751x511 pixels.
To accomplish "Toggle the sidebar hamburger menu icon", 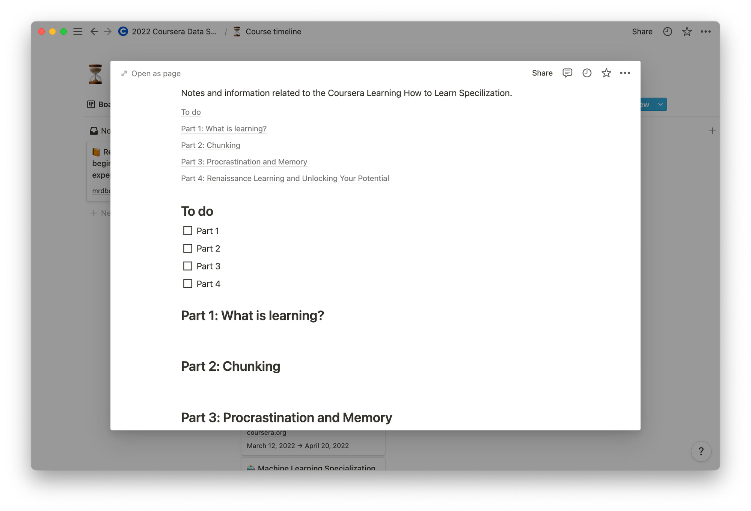I will 78,32.
